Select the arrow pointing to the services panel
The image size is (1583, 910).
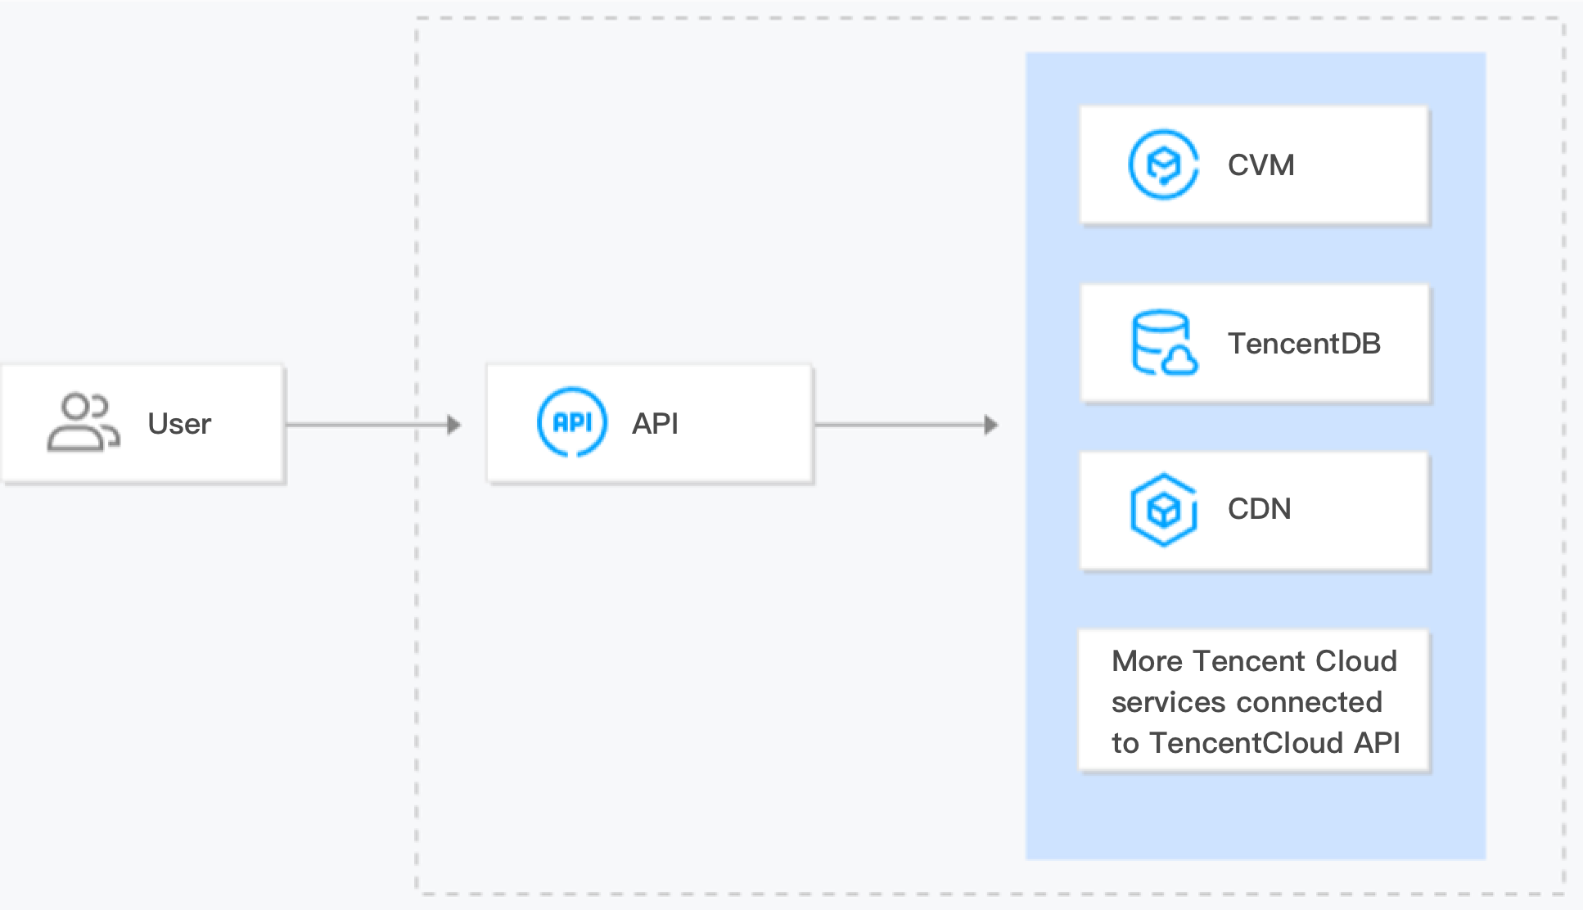[x=909, y=423]
